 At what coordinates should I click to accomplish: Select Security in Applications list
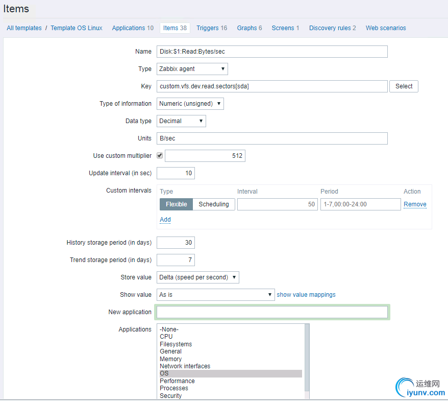click(231, 395)
